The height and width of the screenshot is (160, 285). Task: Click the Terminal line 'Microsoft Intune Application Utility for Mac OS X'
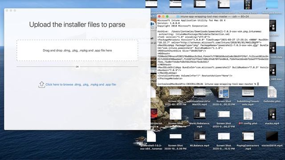click(191, 20)
